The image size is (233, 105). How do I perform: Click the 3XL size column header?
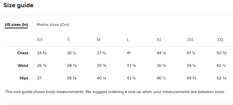tap(220, 40)
